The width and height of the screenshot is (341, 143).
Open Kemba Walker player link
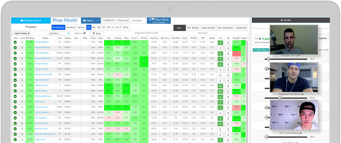click(42, 42)
